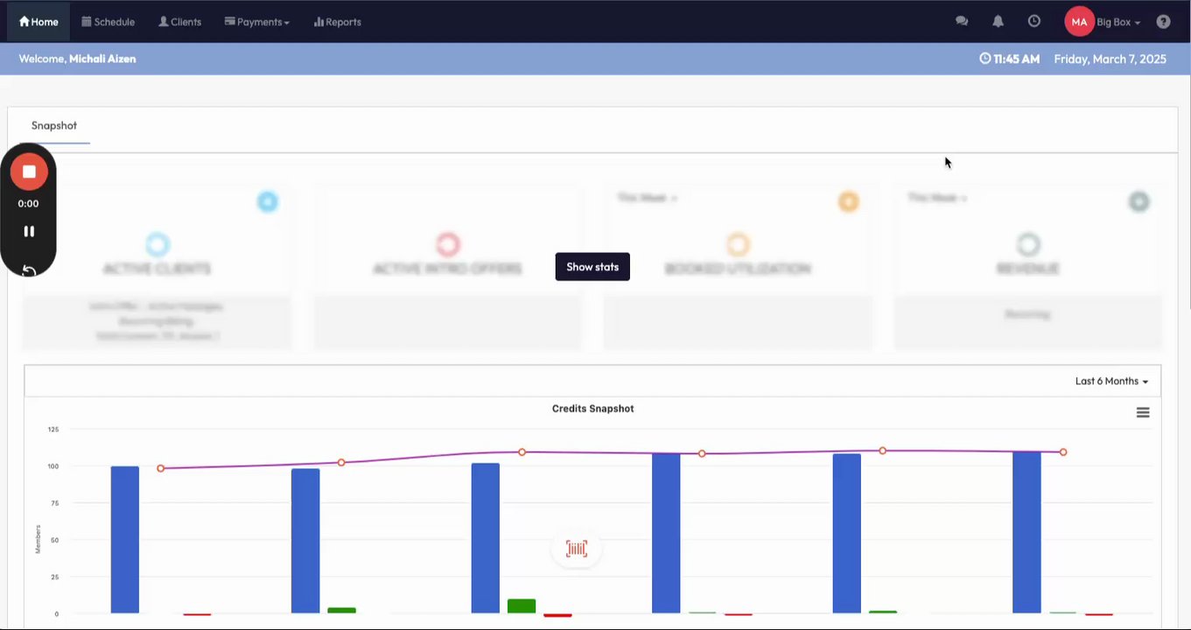Stop the screen recording
The height and width of the screenshot is (630, 1191).
29,171
